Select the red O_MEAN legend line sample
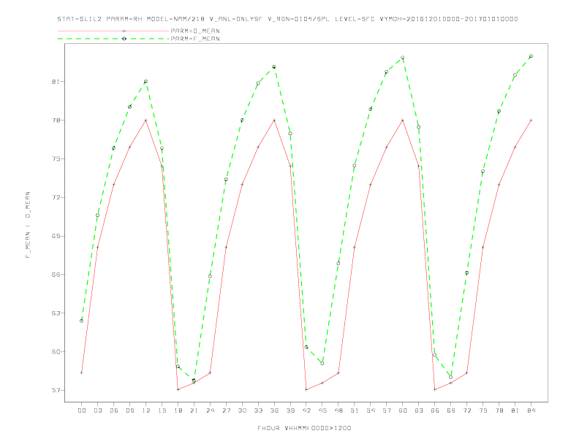 click(113, 31)
